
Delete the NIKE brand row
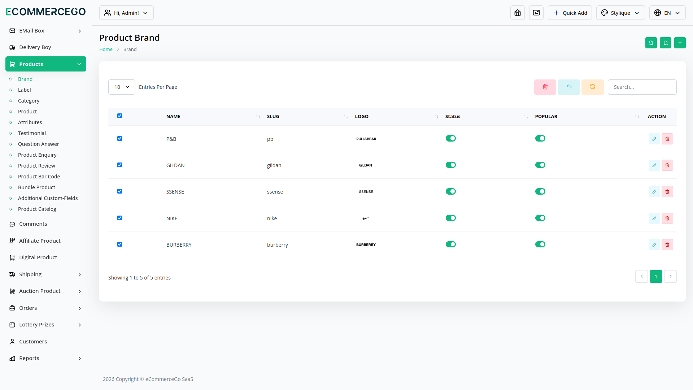point(667,218)
